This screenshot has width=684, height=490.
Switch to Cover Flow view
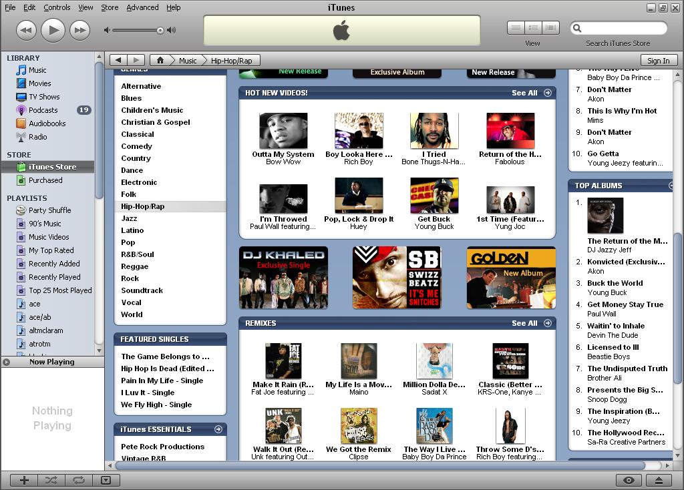pos(550,28)
